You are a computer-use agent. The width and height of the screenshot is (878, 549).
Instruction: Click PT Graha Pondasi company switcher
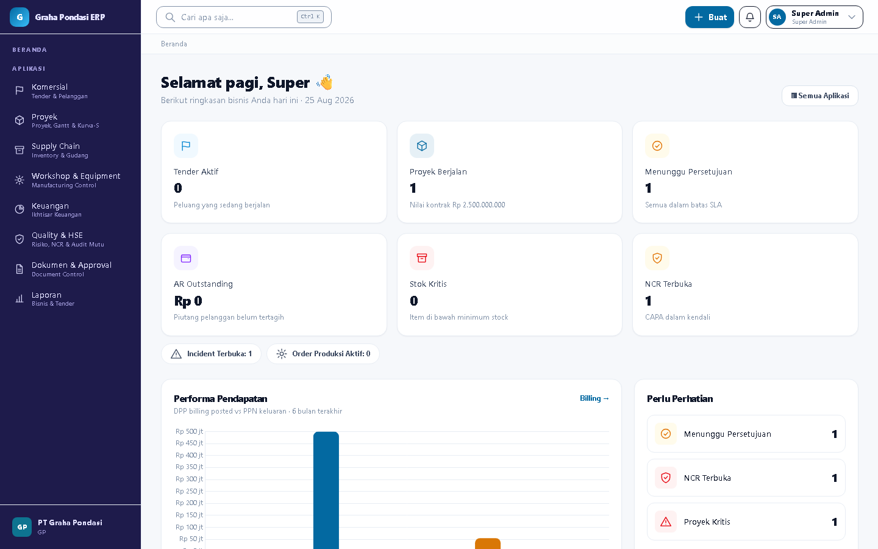70,527
